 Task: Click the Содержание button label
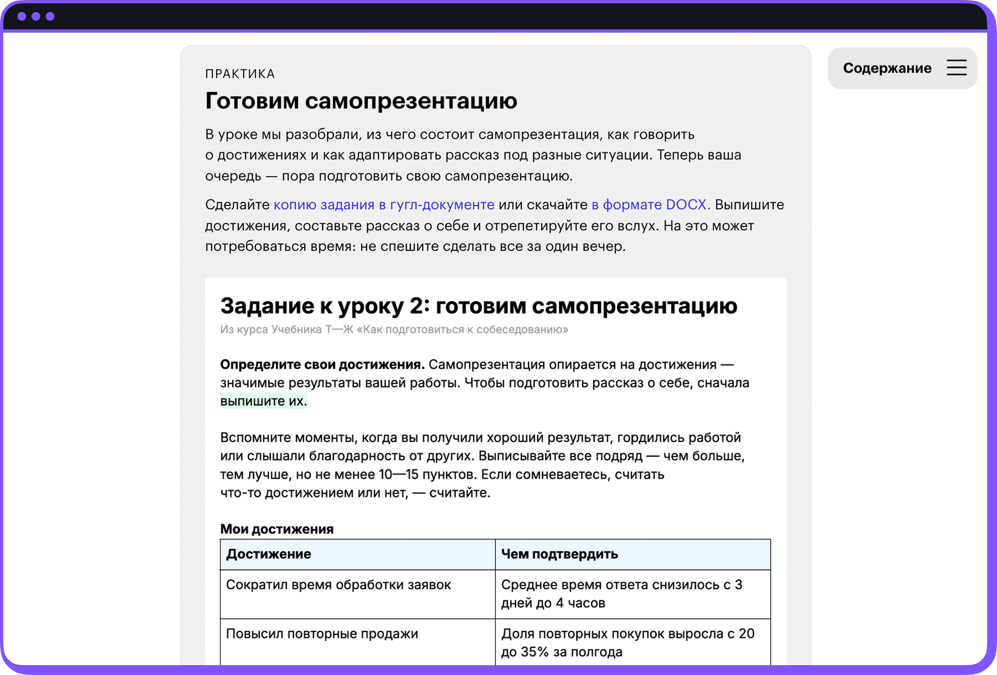[x=887, y=68]
